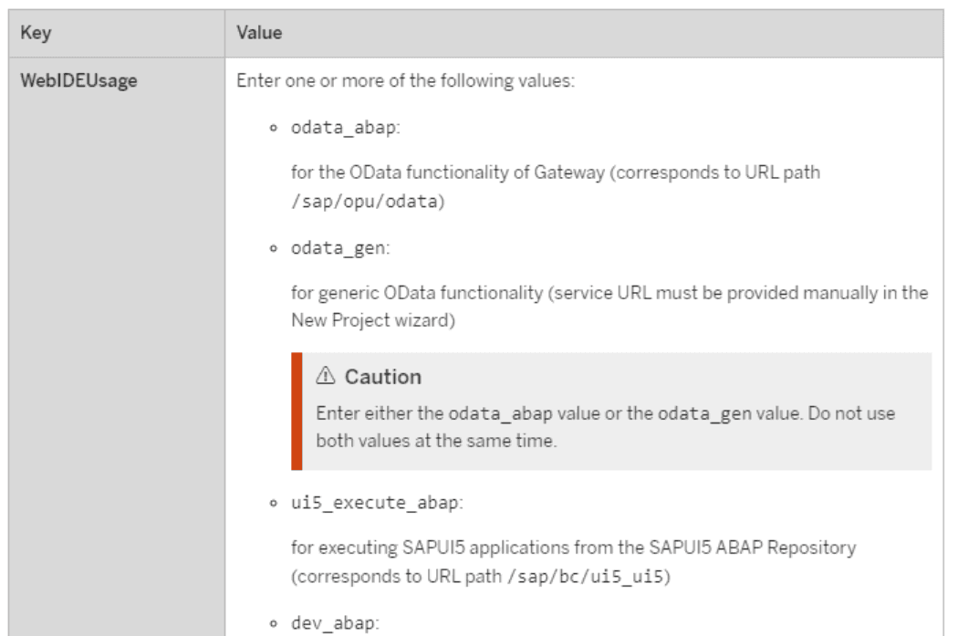The height and width of the screenshot is (636, 958).
Task: Click the Value column header
Action: [x=259, y=33]
